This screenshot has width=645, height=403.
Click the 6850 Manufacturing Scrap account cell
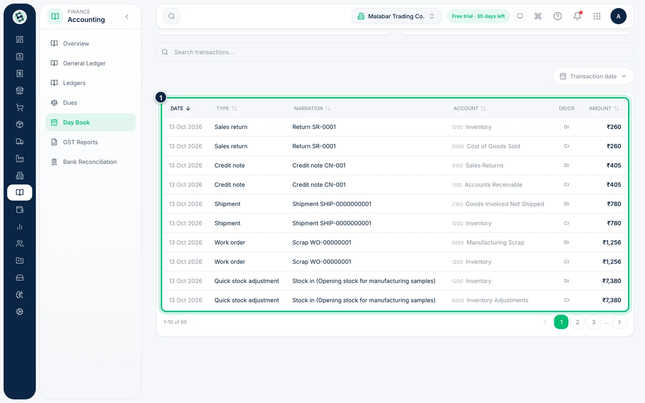point(488,243)
